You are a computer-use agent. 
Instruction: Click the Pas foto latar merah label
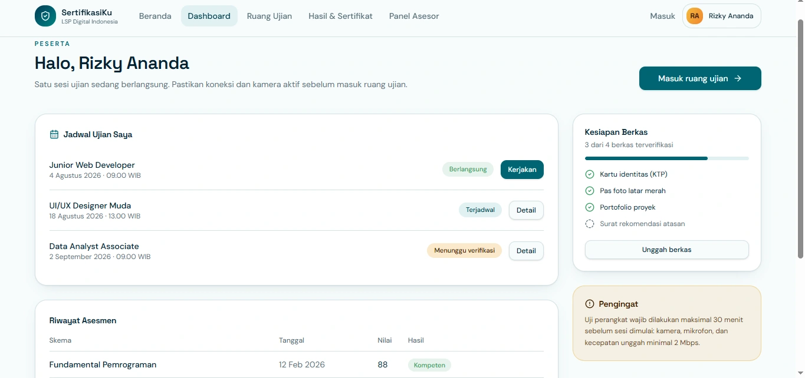(633, 191)
